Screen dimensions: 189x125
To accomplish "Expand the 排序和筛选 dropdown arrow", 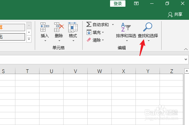I will [x=127, y=41].
